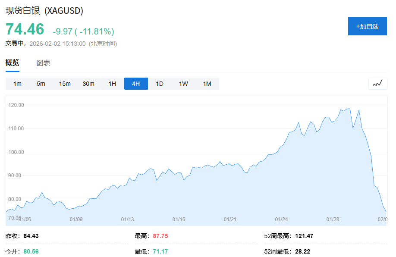Screen dimensions: 396x257
Task: Switch to the 概览 tab
Action: coord(13,63)
